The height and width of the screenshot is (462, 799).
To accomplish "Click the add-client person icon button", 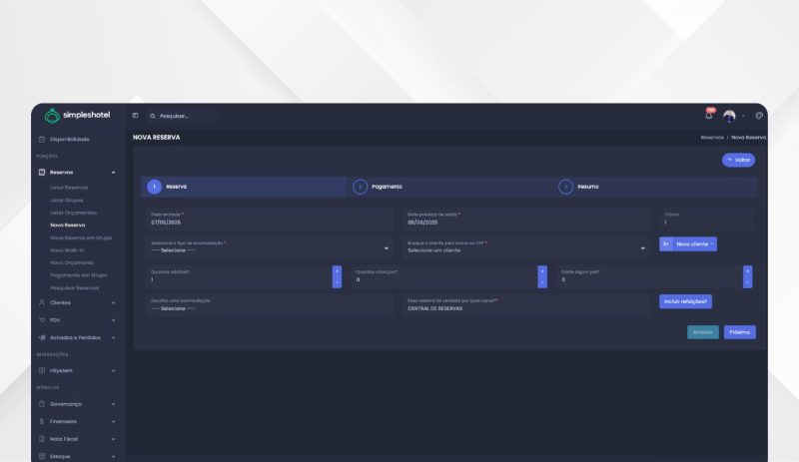I will [665, 243].
